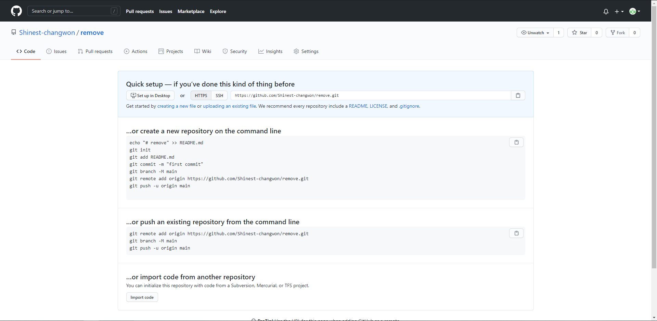Go to the Actions tab
The image size is (657, 321).
tap(136, 51)
